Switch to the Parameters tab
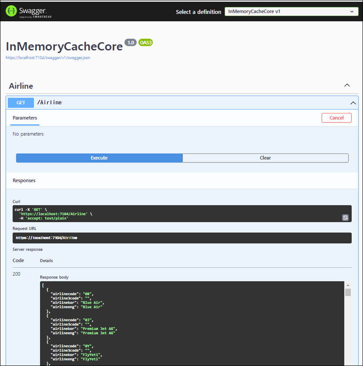 25,118
